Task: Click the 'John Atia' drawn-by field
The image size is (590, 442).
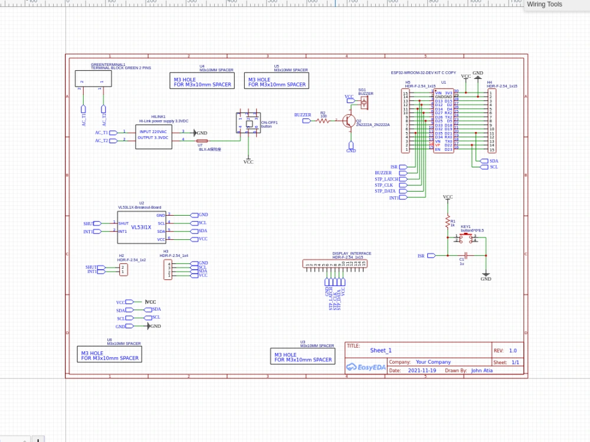Action: pos(481,371)
